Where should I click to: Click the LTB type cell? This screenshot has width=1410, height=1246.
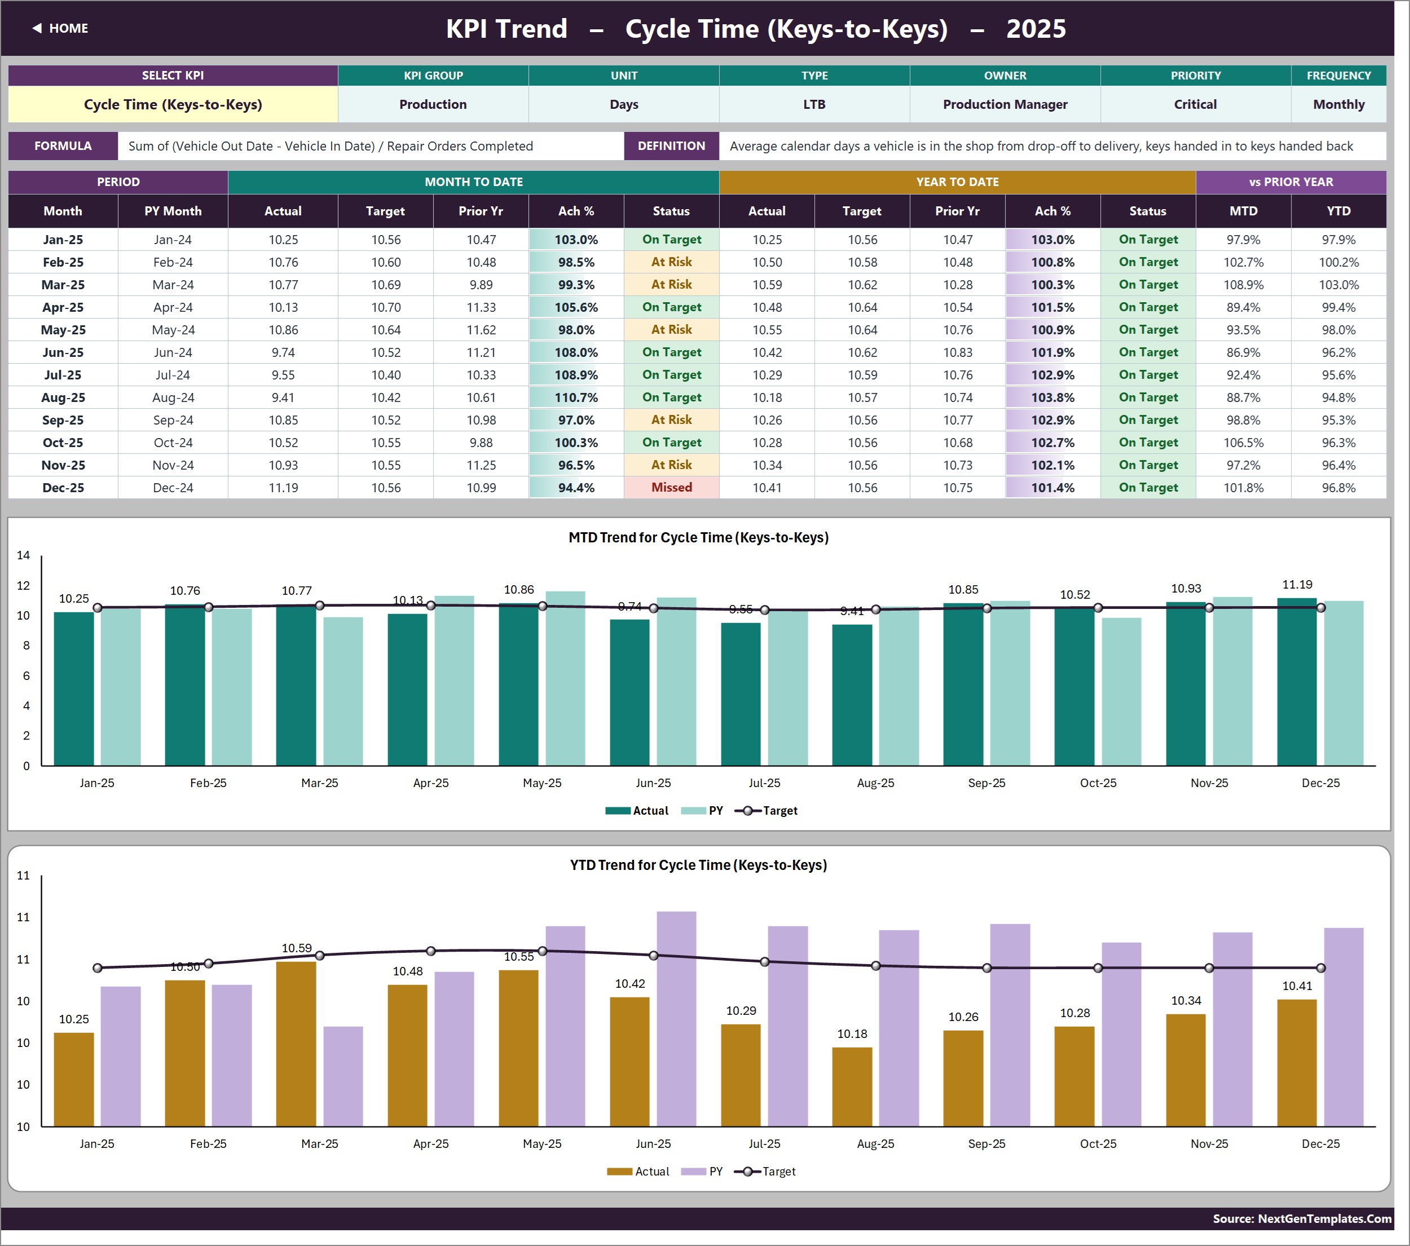point(814,104)
